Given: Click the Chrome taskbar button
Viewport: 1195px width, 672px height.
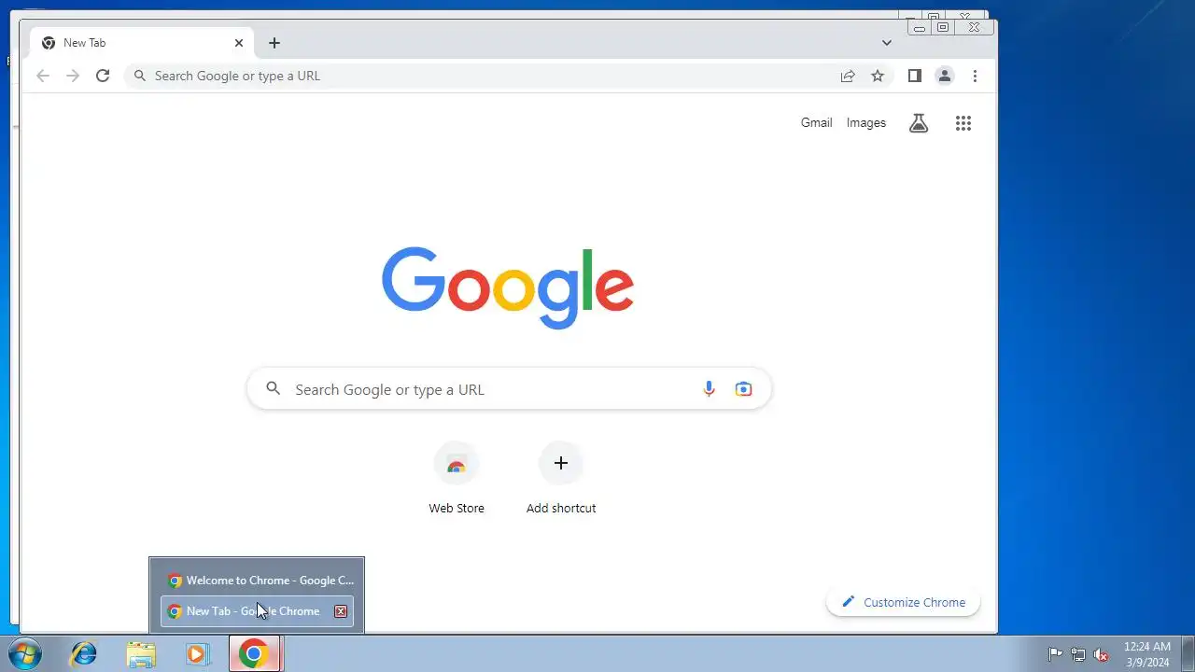Looking at the screenshot, I should (x=254, y=653).
